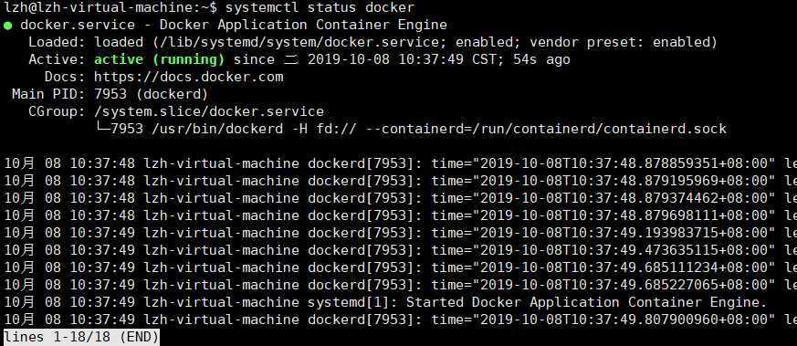Viewport: 797px width, 346px height.
Task: Click the 'systemctl status docker' command text
Action: [x=320, y=7]
